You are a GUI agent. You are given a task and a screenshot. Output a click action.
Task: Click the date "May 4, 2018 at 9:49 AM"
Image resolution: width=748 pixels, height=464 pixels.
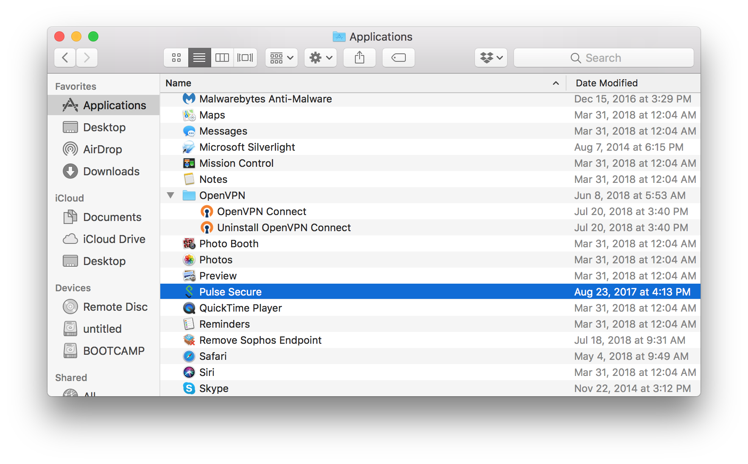tap(632, 356)
